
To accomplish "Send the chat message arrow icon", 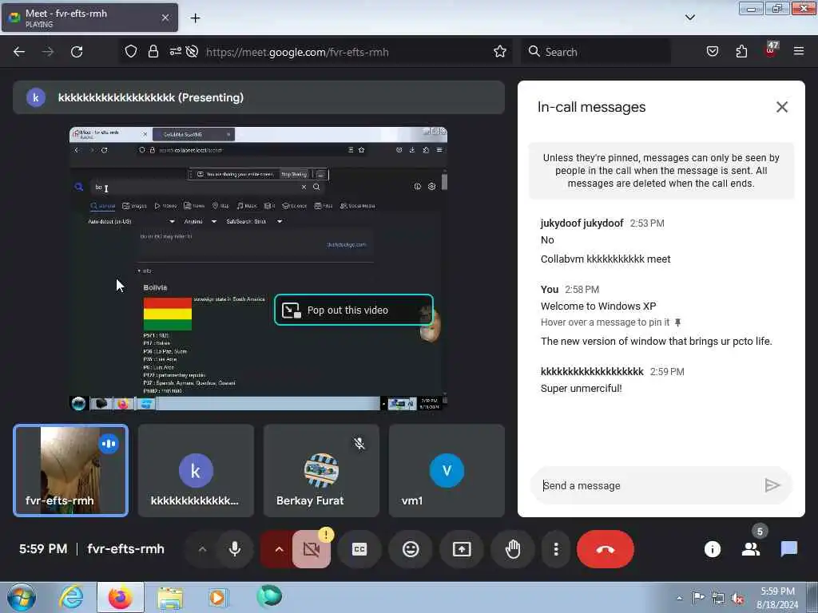I will [x=772, y=485].
